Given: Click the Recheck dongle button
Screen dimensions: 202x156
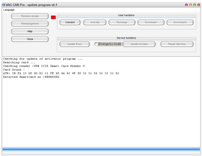Looking at the screenshot, I should [30, 16].
